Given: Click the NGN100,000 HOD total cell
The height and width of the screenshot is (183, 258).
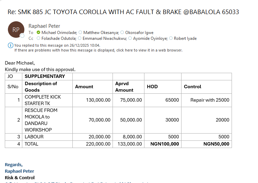Looking at the screenshot, I should (x=163, y=144).
